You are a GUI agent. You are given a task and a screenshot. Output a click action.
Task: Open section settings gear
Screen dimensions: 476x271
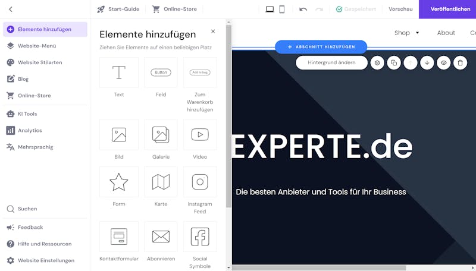pyautogui.click(x=377, y=63)
